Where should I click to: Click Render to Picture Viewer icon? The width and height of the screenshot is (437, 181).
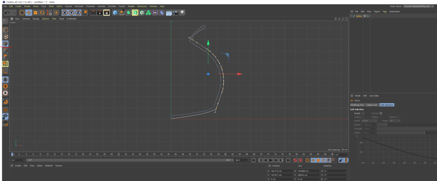[100, 13]
